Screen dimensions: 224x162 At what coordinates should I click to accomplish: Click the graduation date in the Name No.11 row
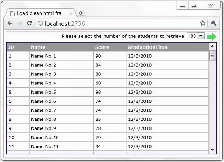tap(167, 147)
